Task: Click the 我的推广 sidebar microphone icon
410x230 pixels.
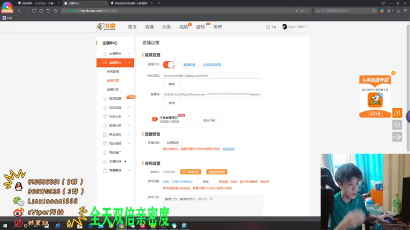Action: (x=105, y=152)
